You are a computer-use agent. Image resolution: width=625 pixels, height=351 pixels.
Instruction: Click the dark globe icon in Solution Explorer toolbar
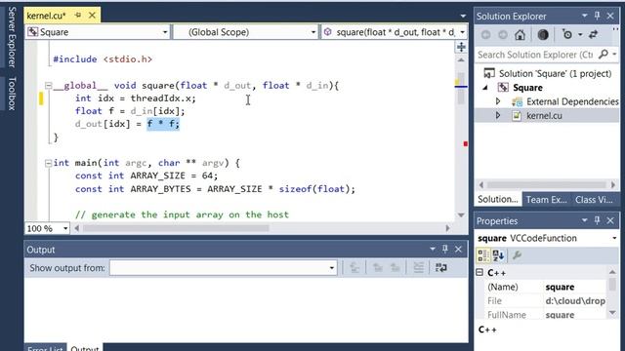coord(543,35)
